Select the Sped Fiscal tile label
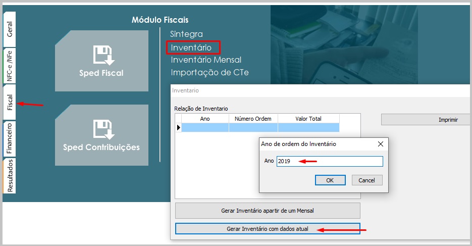This screenshot has width=472, height=246. [x=101, y=73]
